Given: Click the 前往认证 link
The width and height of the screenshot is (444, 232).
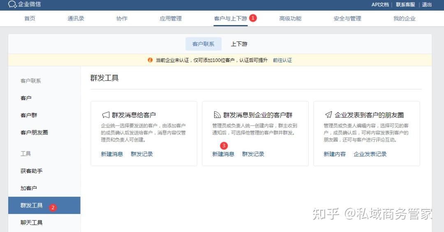Looking at the screenshot, I should pos(282,60).
